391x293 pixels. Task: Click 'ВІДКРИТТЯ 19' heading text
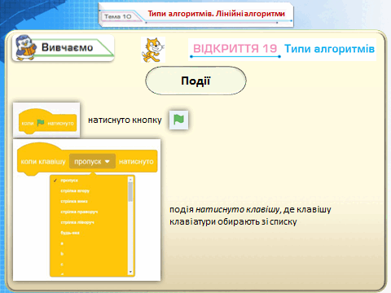[235, 49]
